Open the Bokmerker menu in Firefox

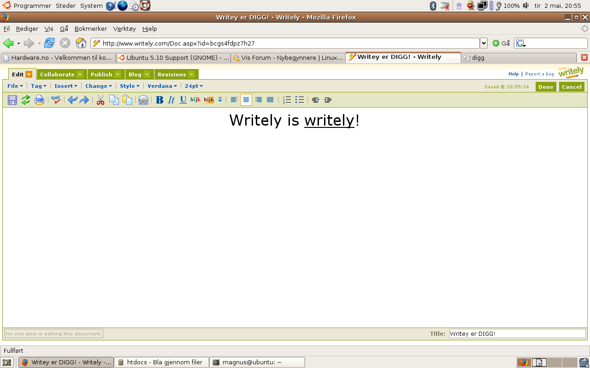91,29
